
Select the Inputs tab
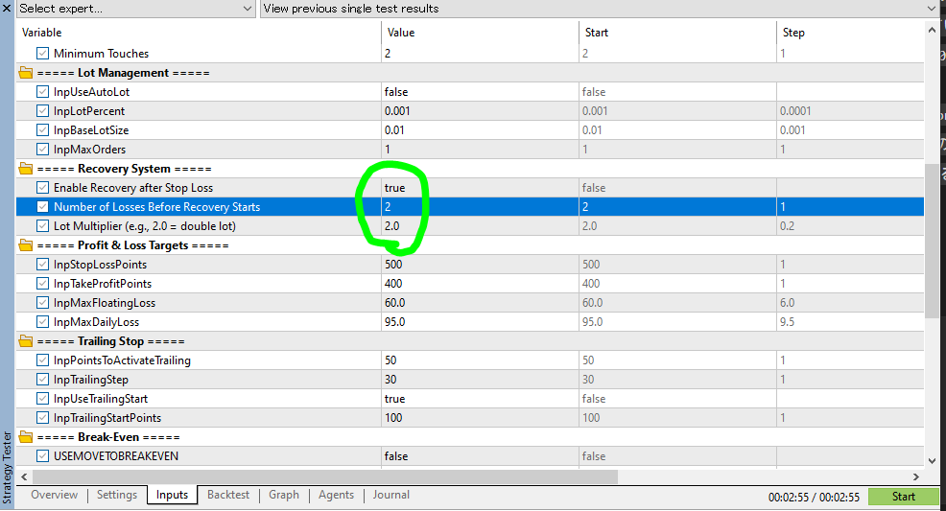172,495
